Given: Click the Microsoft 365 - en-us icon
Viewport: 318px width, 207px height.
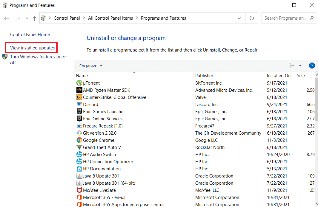Looking at the screenshot, I should tap(79, 197).
